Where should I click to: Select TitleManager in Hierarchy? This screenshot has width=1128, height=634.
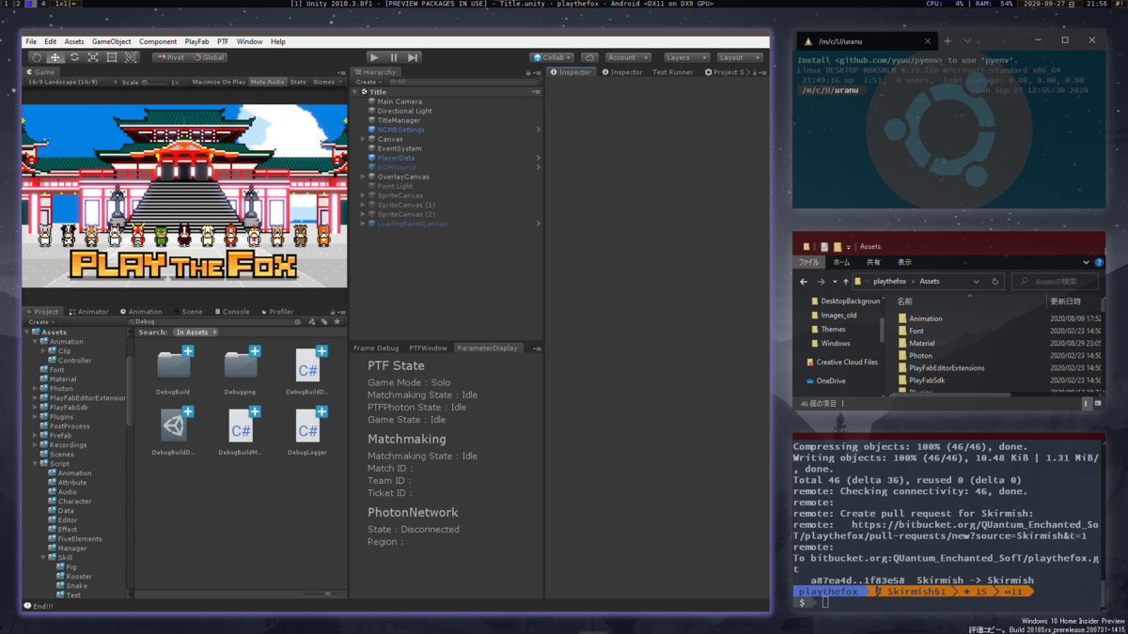[399, 120]
